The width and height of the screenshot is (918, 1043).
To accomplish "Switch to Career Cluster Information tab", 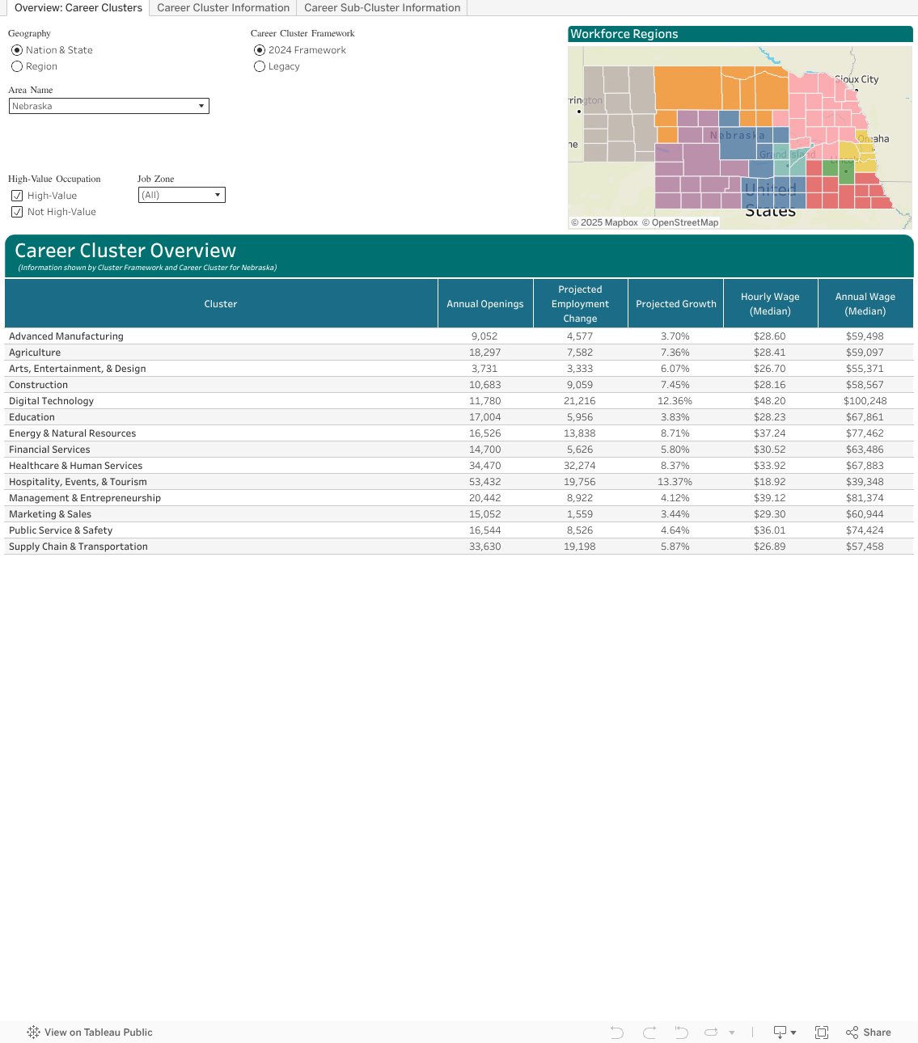I will tap(223, 8).
